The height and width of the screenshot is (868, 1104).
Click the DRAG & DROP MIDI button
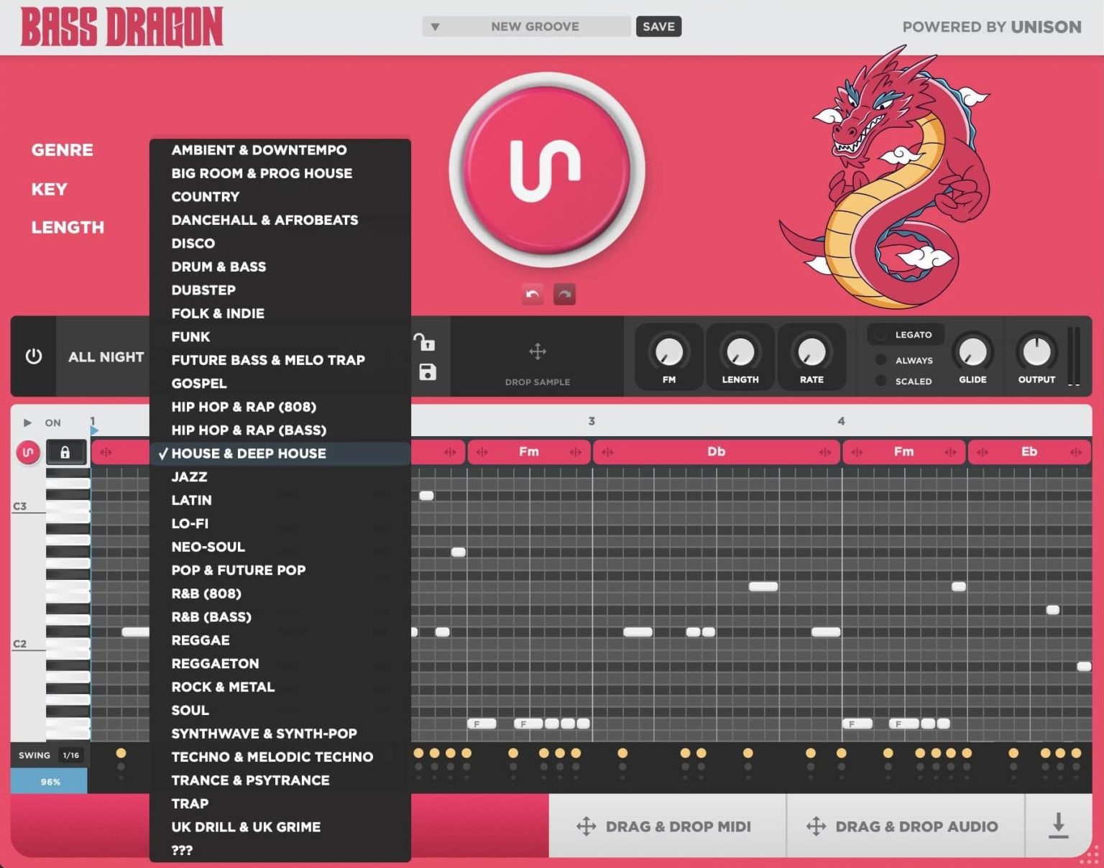coord(668,826)
